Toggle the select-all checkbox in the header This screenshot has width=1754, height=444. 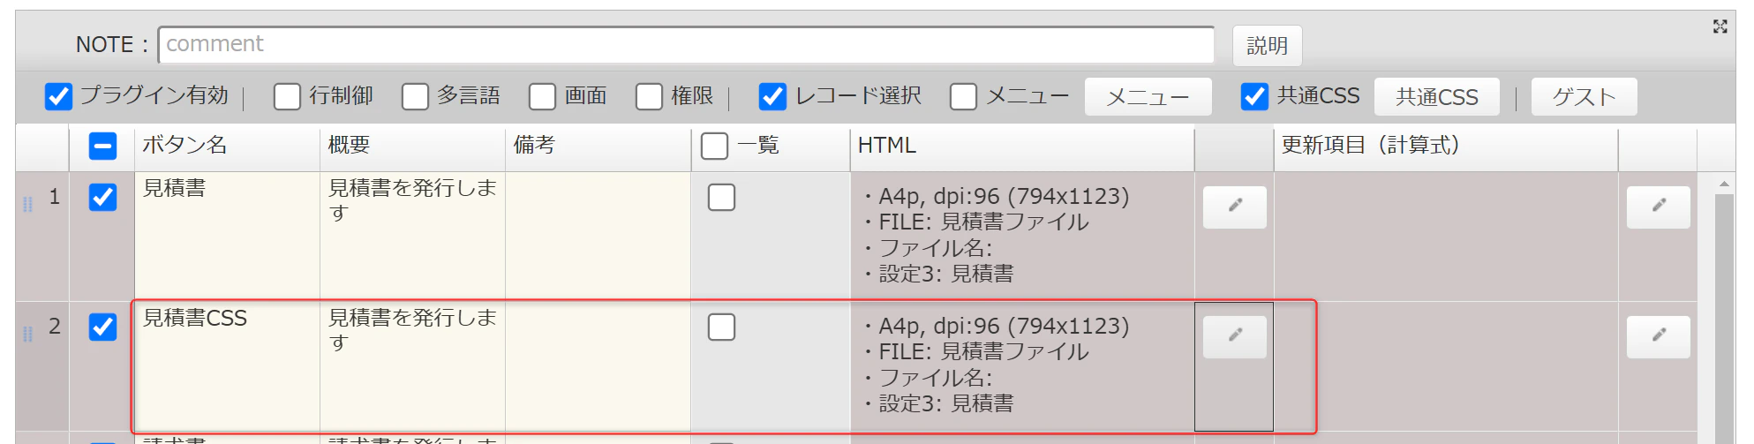103,146
